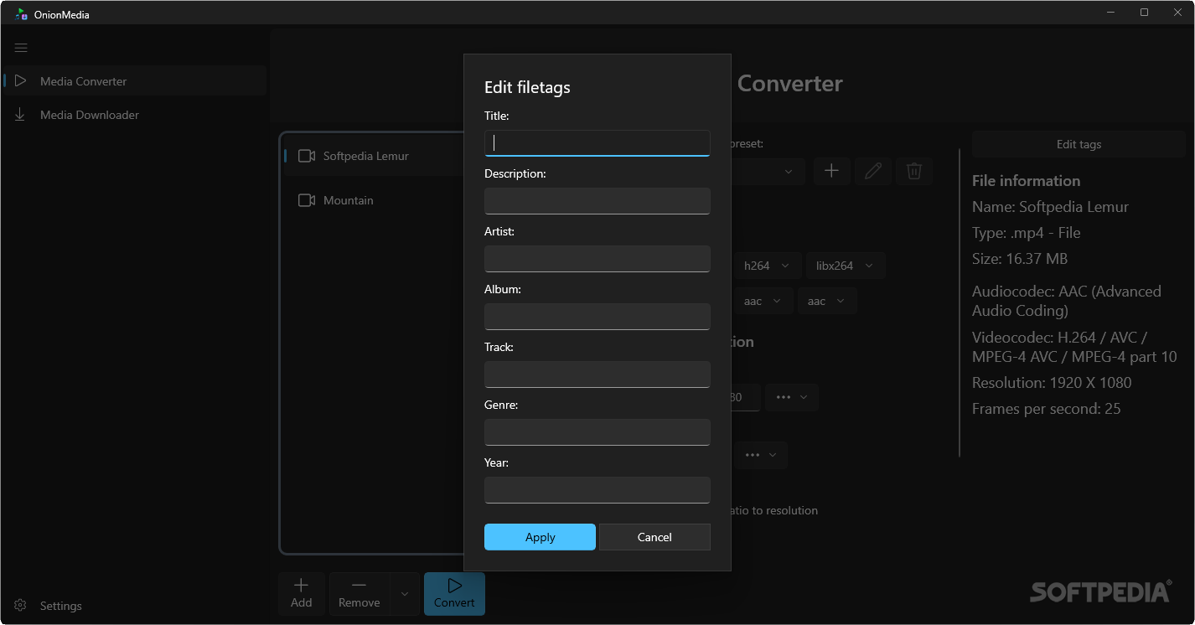Click the Convert button

(454, 594)
